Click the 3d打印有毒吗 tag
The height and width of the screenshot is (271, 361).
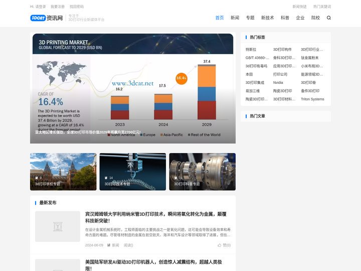coord(256,66)
